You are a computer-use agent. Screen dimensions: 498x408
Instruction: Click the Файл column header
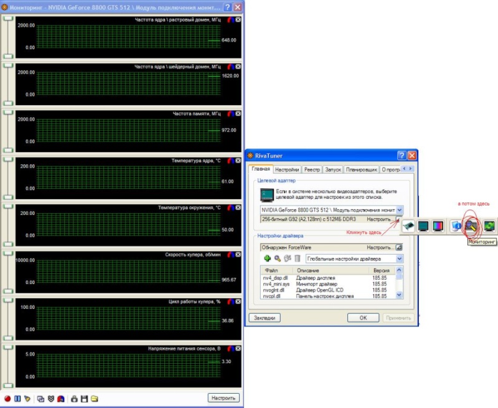[277, 270]
